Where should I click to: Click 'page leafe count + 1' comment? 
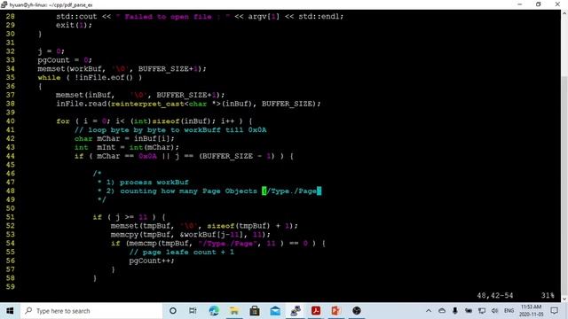pyautogui.click(x=188, y=252)
